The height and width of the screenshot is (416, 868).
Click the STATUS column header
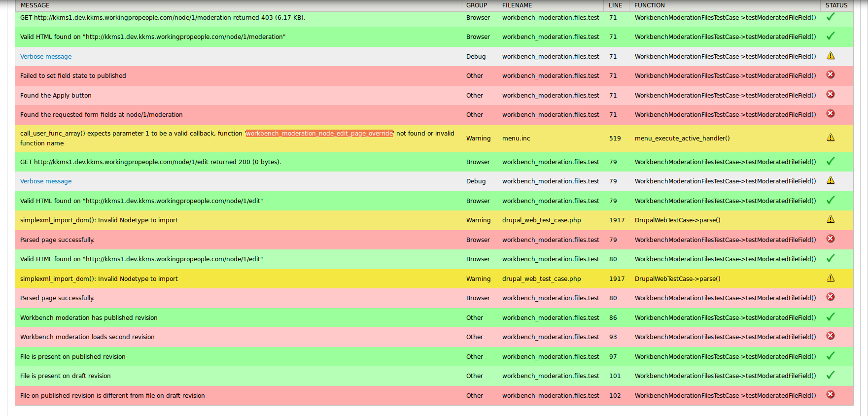coord(836,5)
